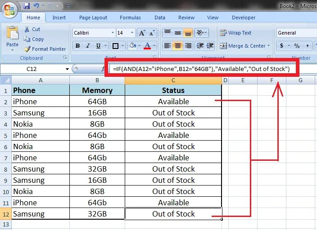Save workbook from Quick Access Toolbar

pos(27,6)
